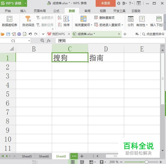
Task: Click 删除重复项 remove duplicates
Action: coord(104,18)
